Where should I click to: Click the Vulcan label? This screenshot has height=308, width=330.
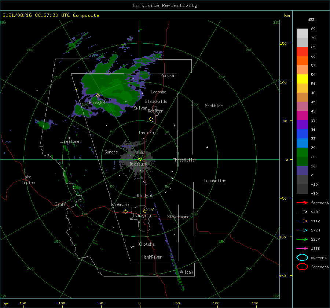click(x=186, y=272)
